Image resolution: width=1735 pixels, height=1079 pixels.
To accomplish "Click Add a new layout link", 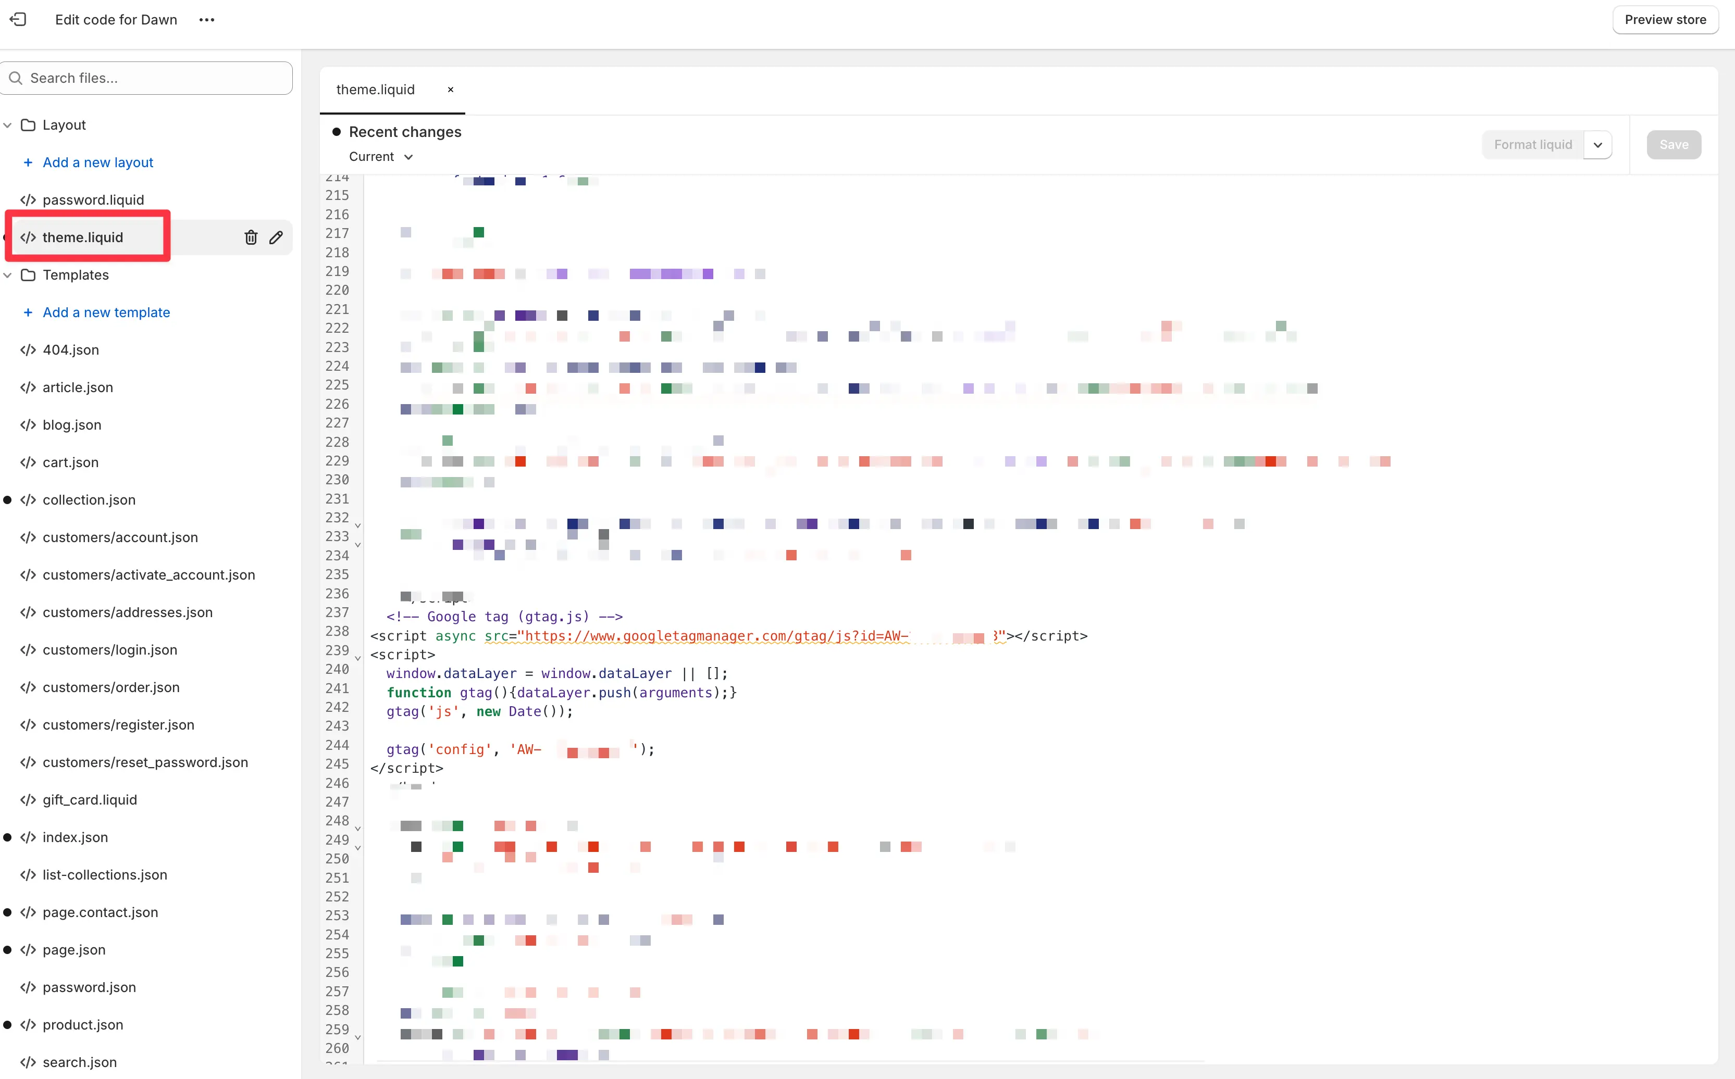I will [97, 161].
